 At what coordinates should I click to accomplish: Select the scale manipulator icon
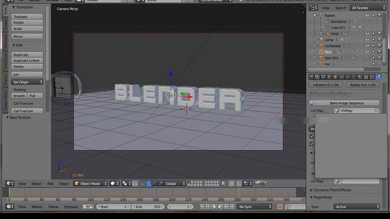tap(161, 184)
